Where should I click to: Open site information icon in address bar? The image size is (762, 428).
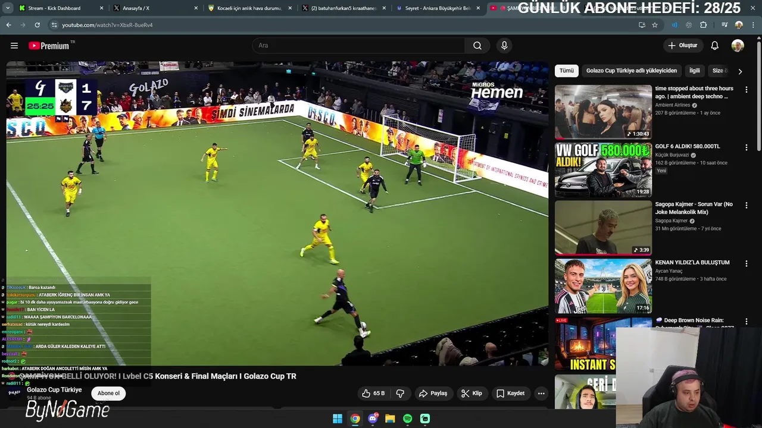coord(54,25)
